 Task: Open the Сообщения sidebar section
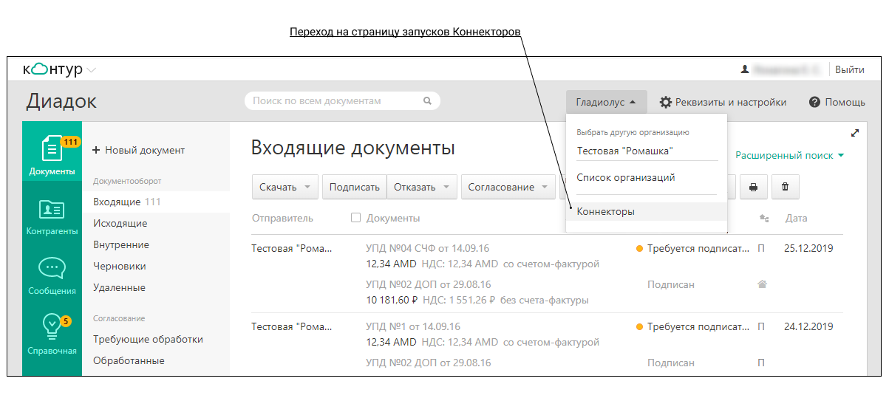(x=52, y=276)
